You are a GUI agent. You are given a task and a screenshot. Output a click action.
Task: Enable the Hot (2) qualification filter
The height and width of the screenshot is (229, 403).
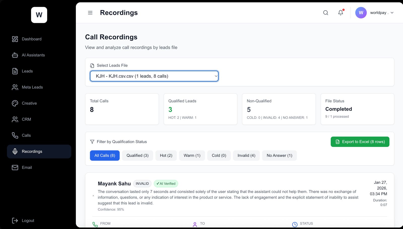click(166, 155)
